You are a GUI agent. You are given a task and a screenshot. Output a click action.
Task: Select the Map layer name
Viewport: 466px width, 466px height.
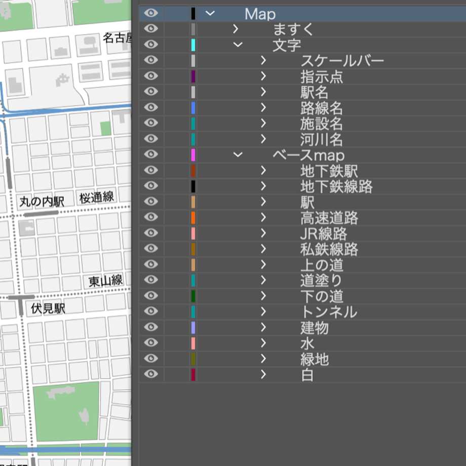260,14
